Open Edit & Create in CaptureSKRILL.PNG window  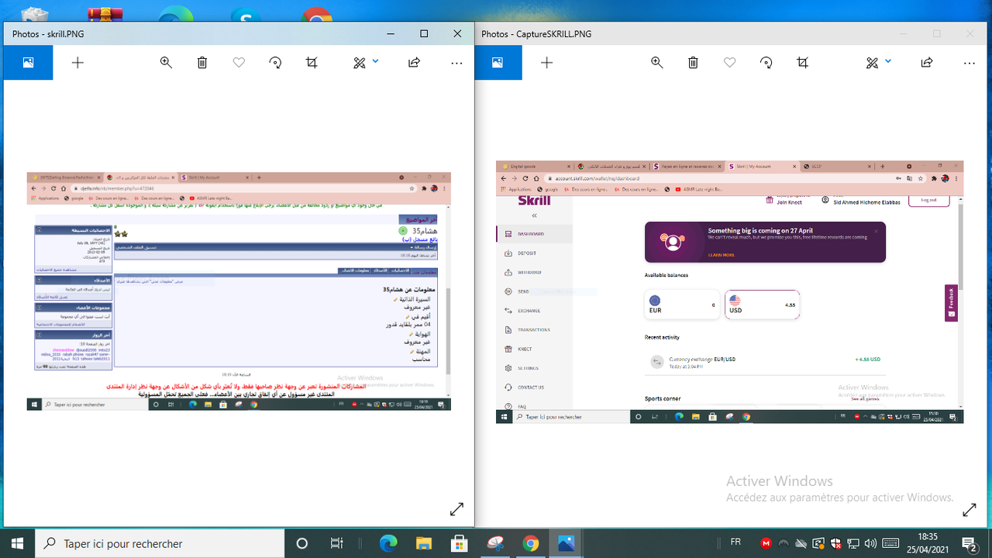(872, 63)
